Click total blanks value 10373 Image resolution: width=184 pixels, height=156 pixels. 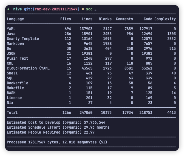106,112
